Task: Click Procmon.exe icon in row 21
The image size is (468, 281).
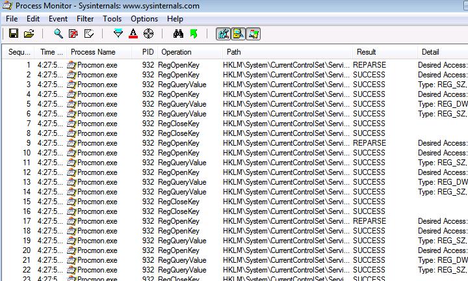Action: [71, 260]
